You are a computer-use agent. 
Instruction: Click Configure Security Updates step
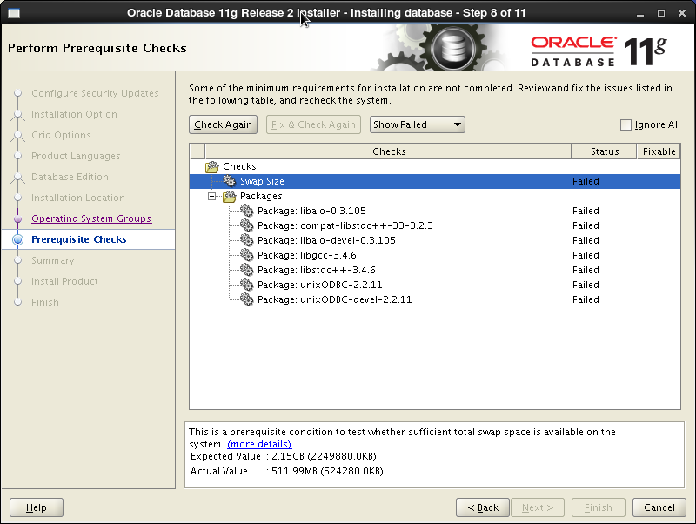coord(95,93)
